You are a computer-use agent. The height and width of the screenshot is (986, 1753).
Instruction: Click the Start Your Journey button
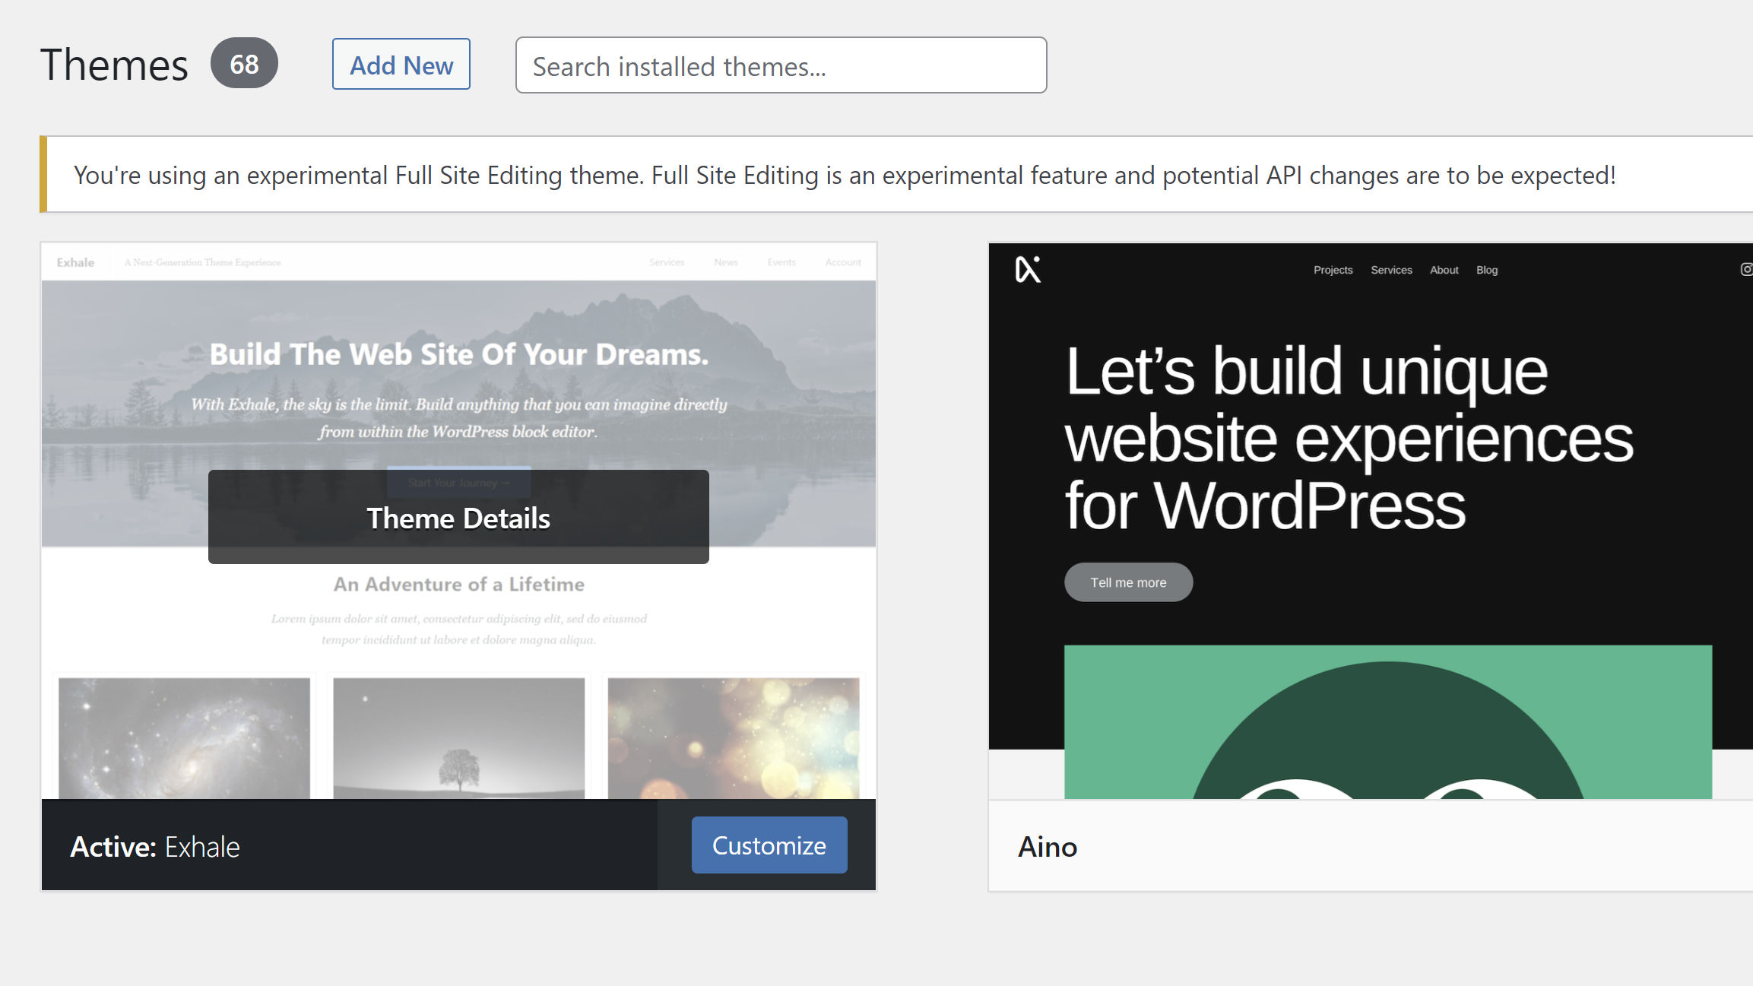[458, 482]
